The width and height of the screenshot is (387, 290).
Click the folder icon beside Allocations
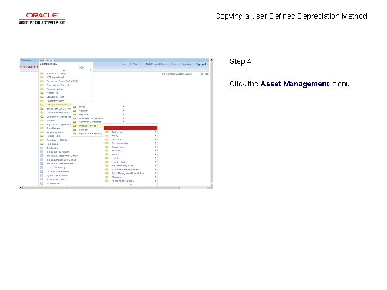point(42,93)
